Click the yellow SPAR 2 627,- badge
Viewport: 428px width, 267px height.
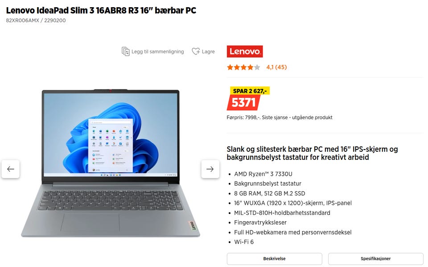250,91
